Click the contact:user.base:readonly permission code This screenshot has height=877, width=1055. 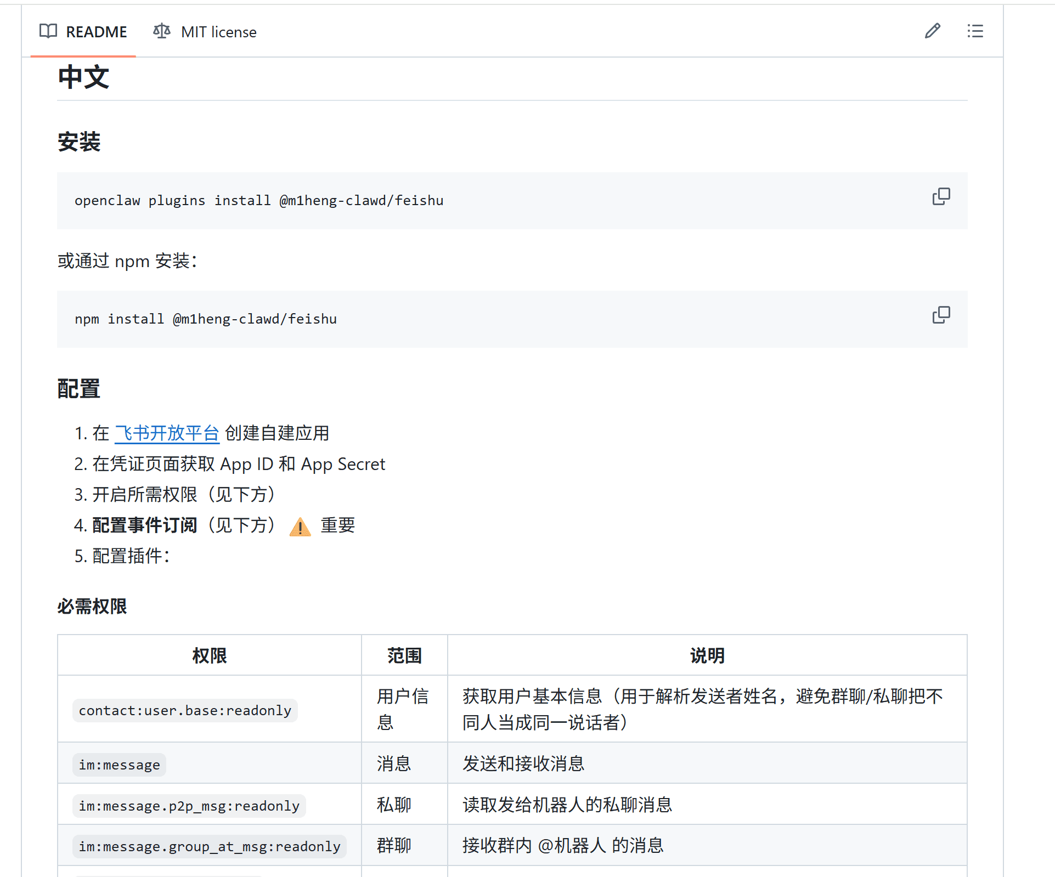[x=185, y=710]
